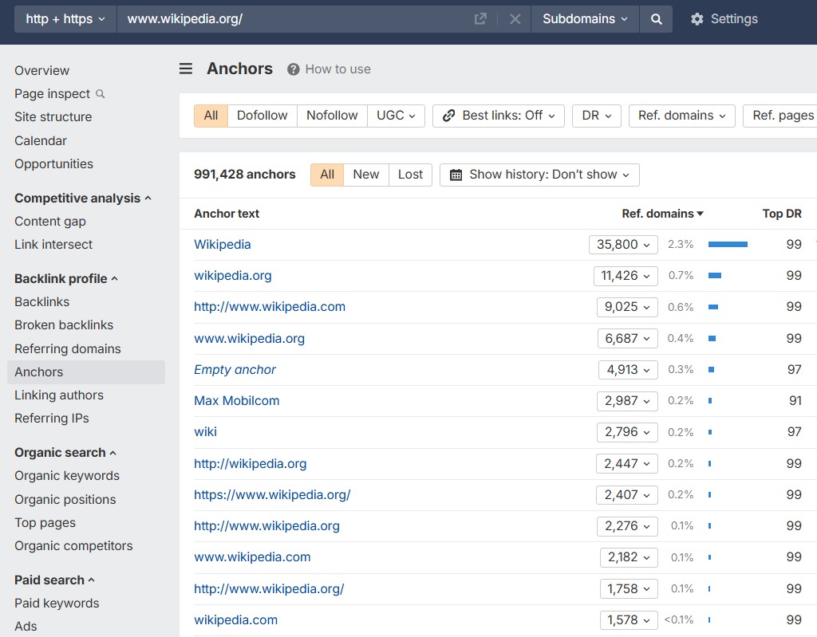817x637 pixels.
Task: Sort by Ref. domains column header
Action: pyautogui.click(x=663, y=214)
